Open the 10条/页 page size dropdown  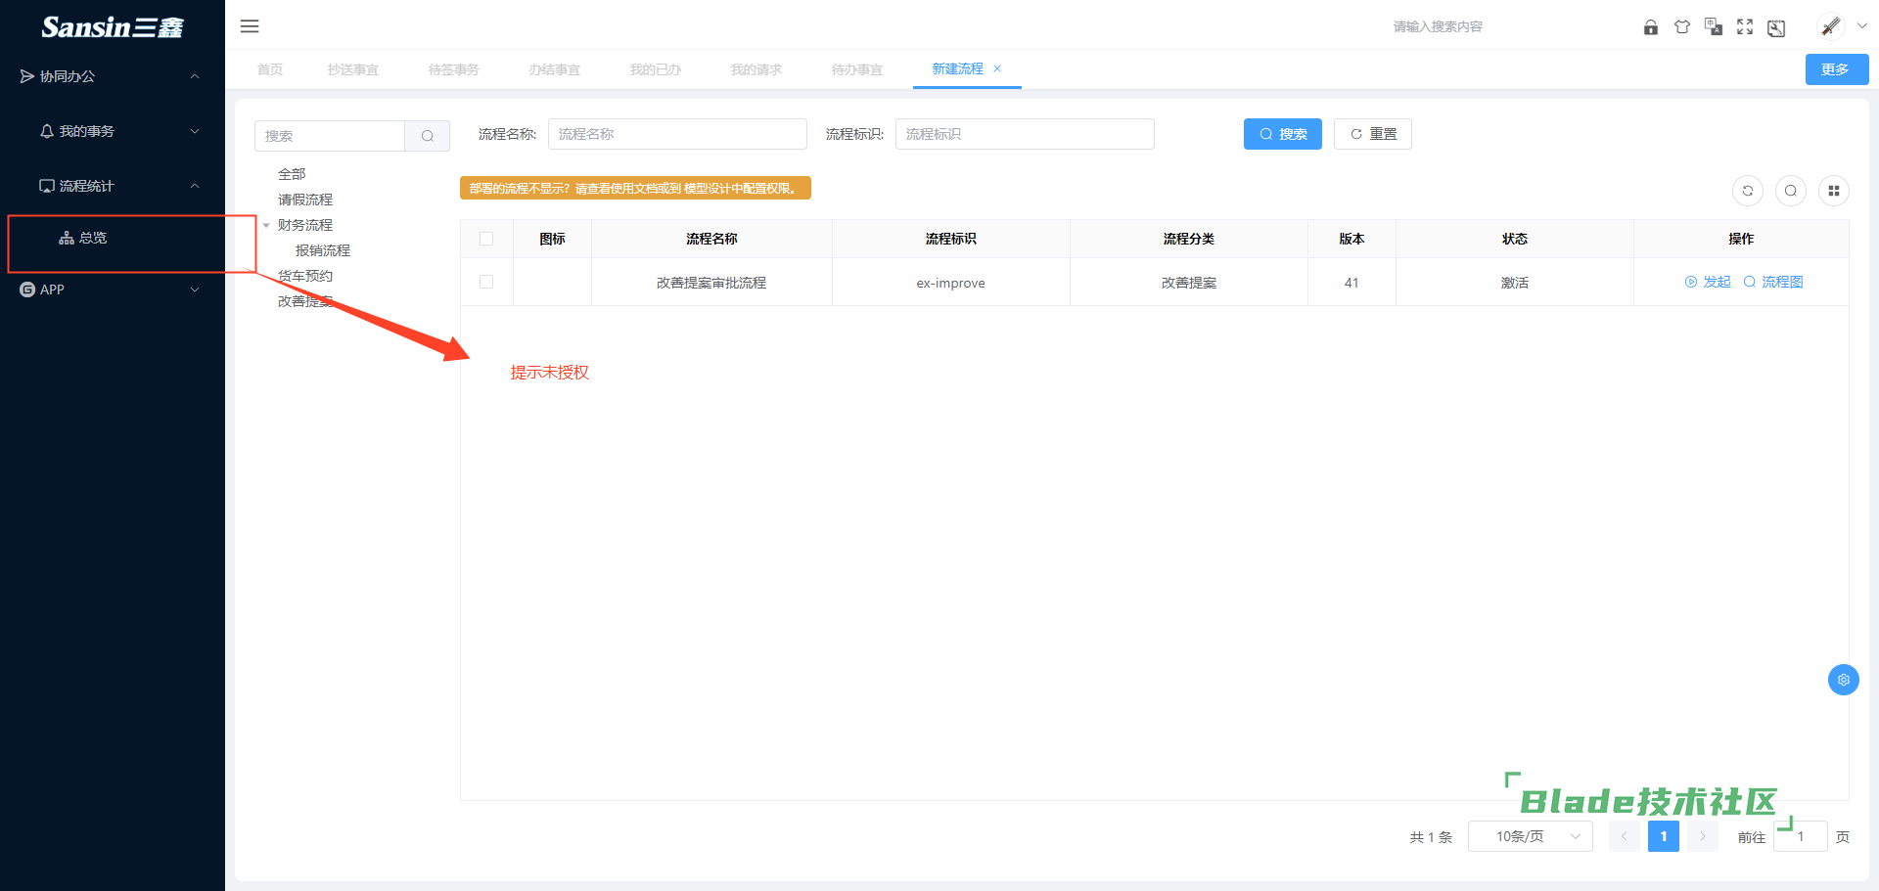tap(1531, 836)
